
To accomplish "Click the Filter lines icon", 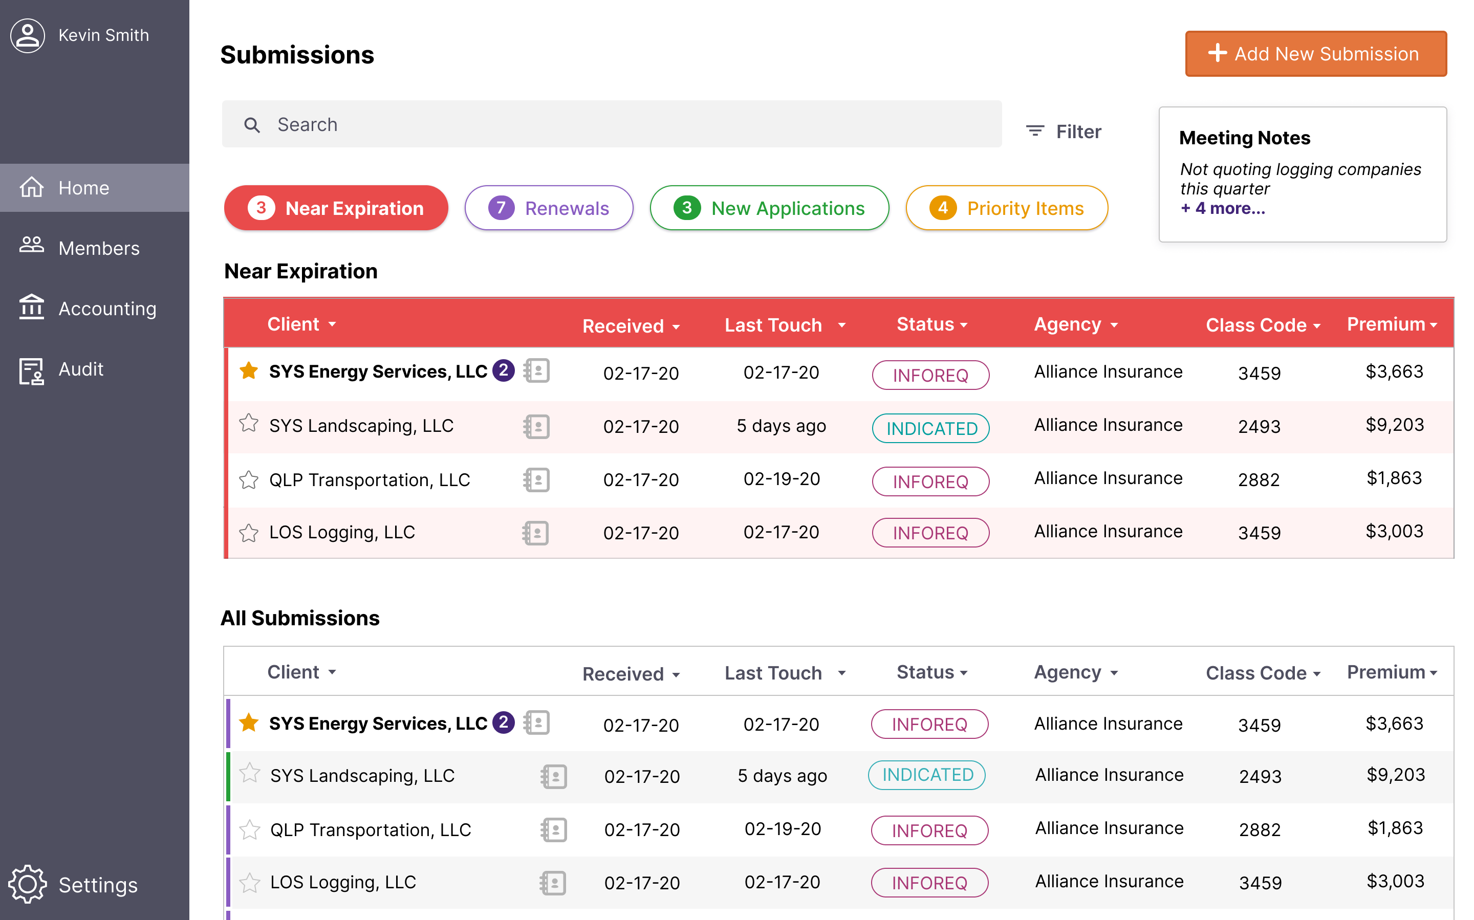I will [x=1034, y=131].
